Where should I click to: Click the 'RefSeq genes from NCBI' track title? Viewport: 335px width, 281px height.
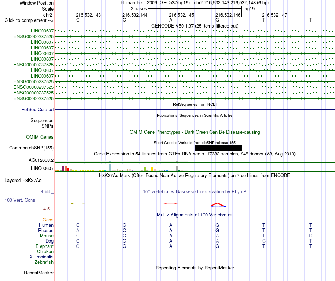click(195, 104)
